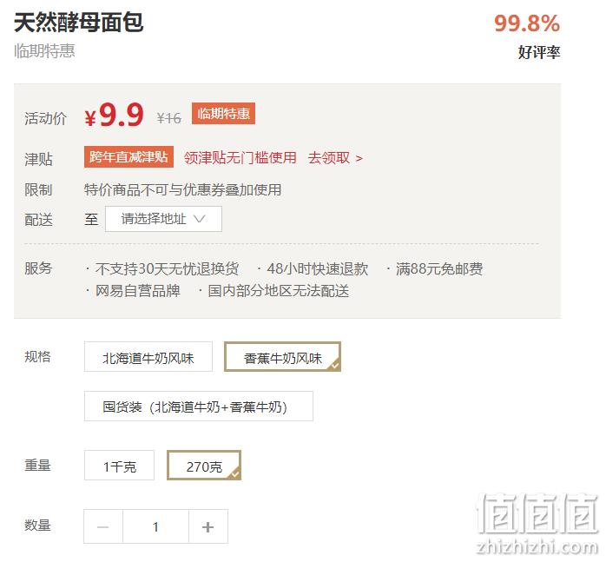Select 北海道牛奶风味 flavor option

pyautogui.click(x=148, y=357)
